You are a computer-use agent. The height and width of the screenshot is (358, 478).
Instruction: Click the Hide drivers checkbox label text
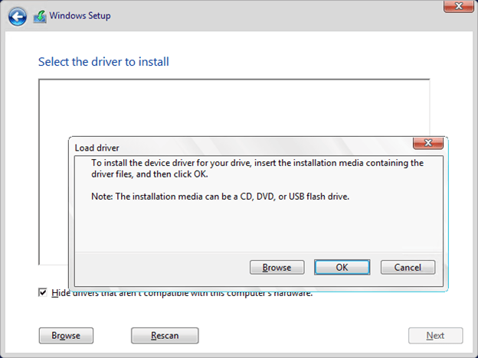182,292
